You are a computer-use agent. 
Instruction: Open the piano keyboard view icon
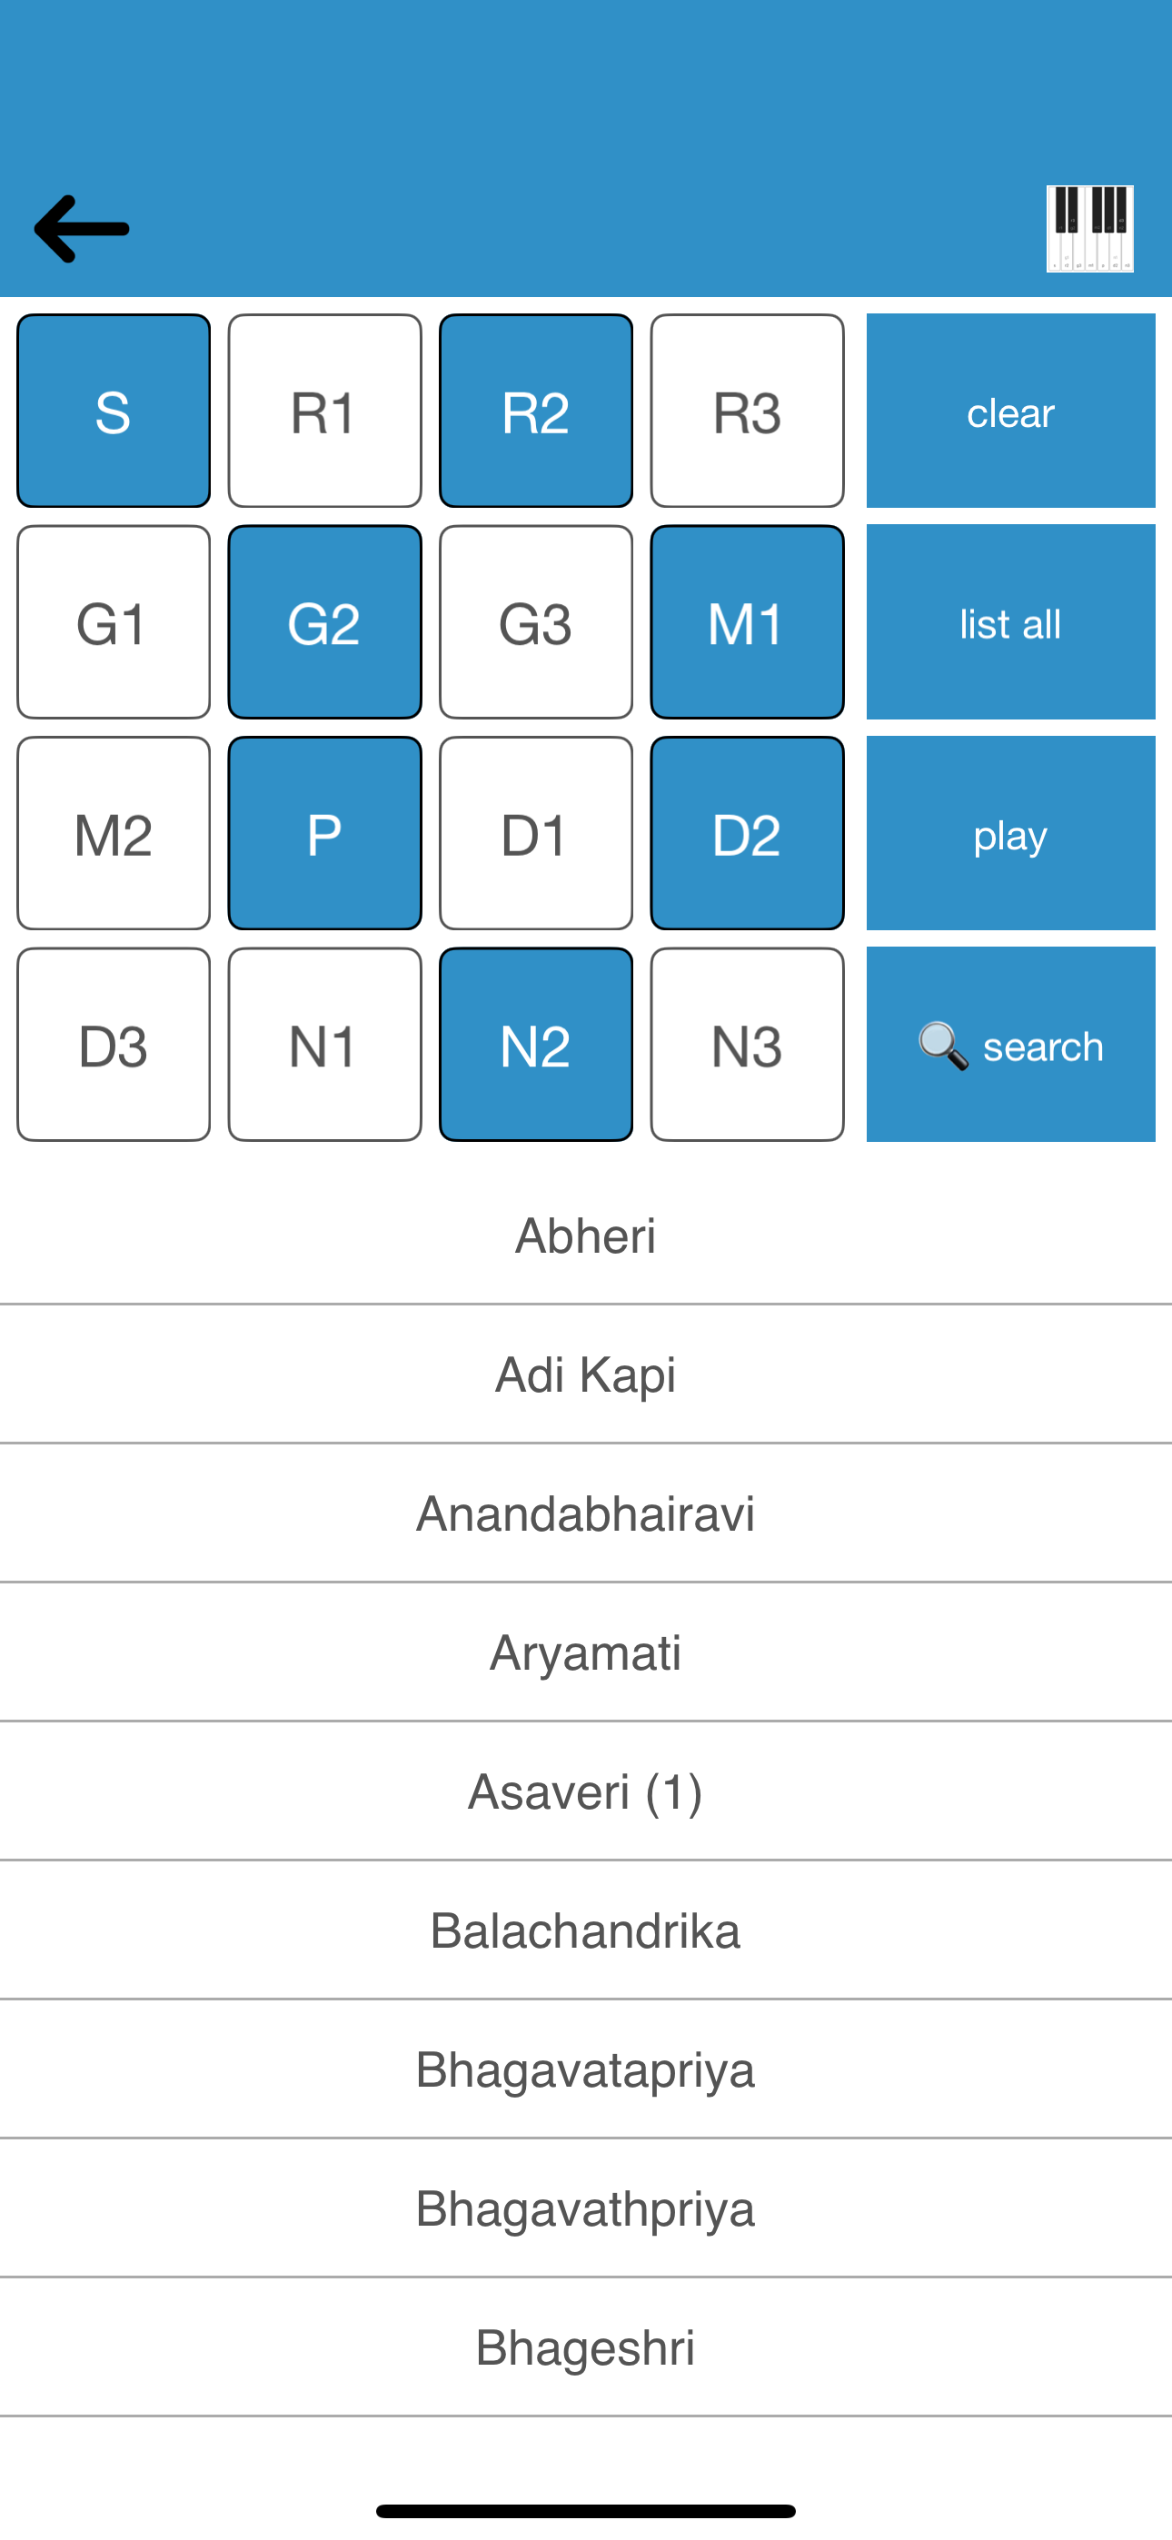click(1089, 229)
